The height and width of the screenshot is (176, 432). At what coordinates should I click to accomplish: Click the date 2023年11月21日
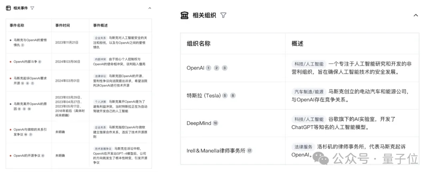(x=67, y=43)
